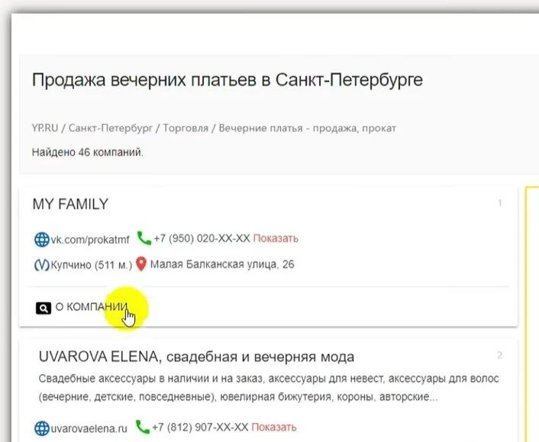The image size is (539, 442).
Task: Click the Купчино (511 м.) metro text
Action: pos(92,265)
